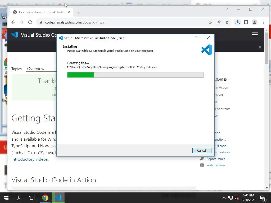Open the notification center icon
Image resolution: width=271 pixels, height=203 pixels.
262,198
